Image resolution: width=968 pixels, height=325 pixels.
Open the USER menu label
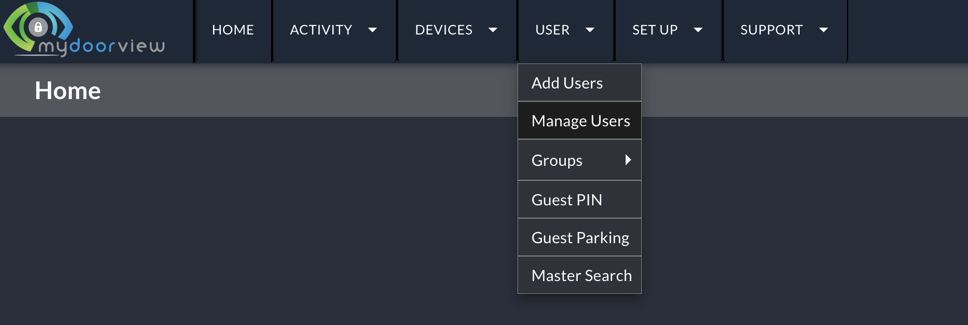point(553,30)
